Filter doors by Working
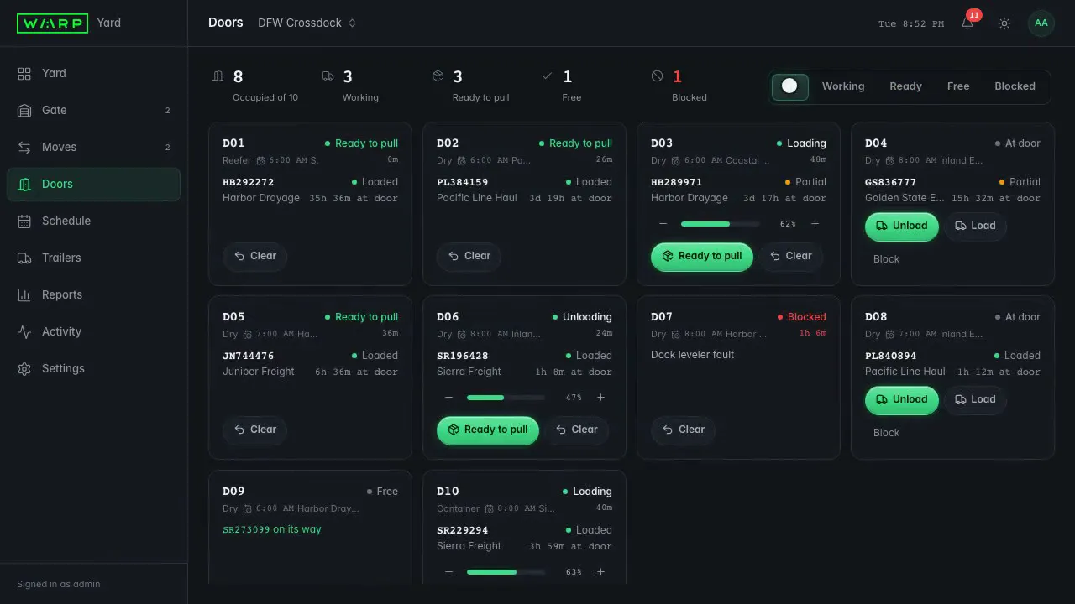Viewport: 1075px width, 604px height. (843, 86)
